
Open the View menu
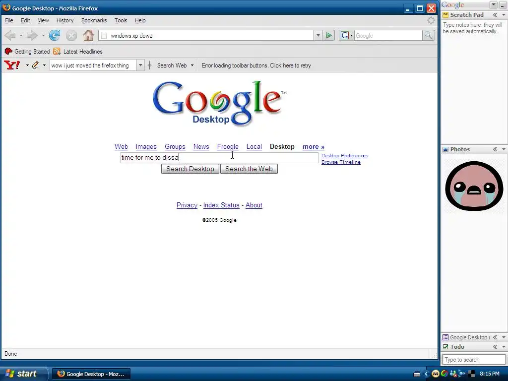pos(43,20)
